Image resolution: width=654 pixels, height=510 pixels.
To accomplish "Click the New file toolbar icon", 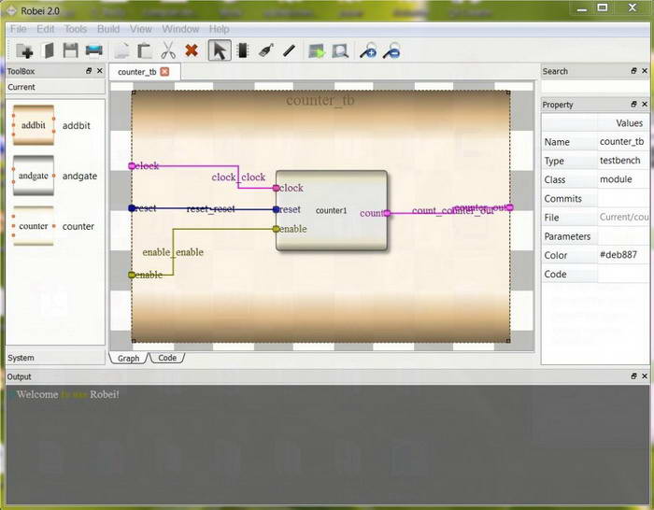I will pos(23,50).
